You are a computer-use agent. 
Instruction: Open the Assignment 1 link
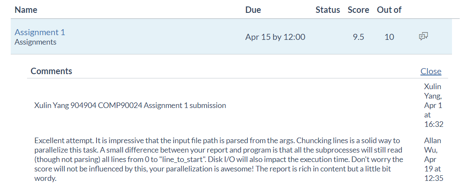(x=40, y=32)
